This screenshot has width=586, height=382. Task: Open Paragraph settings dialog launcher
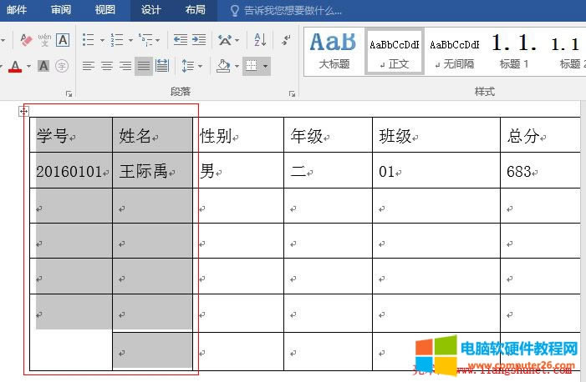click(292, 94)
